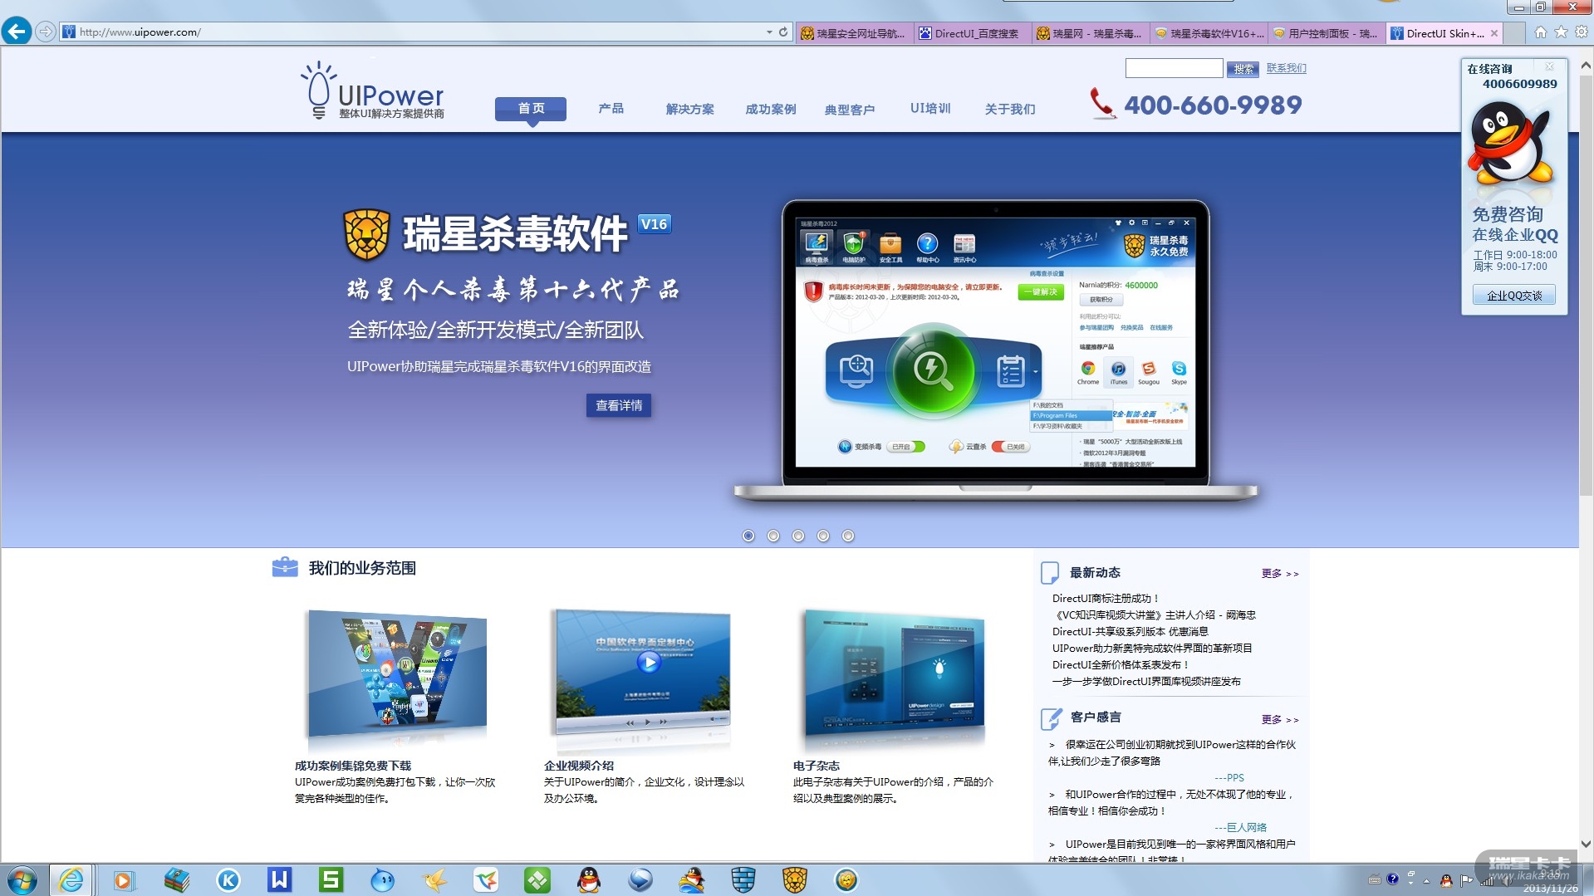1594x896 pixels.
Task: Expand the address bar dropdown arrow
Action: [x=769, y=32]
